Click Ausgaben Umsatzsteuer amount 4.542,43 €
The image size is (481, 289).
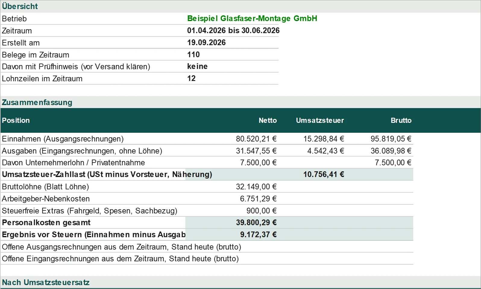[x=325, y=151]
